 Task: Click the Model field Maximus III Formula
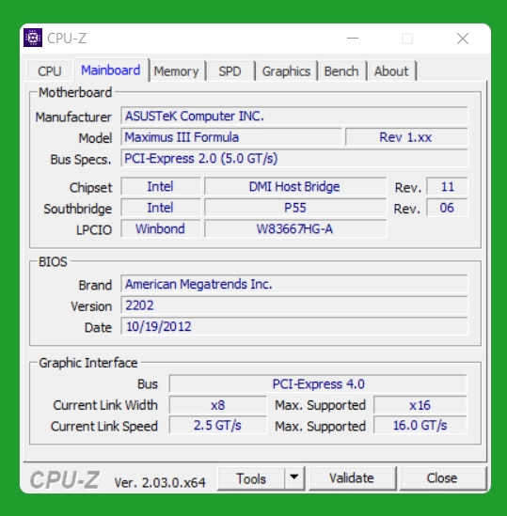click(231, 137)
